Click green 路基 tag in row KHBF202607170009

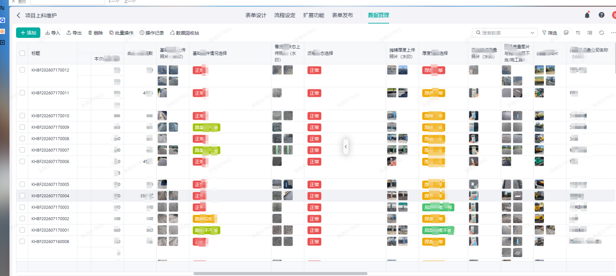tap(206, 127)
